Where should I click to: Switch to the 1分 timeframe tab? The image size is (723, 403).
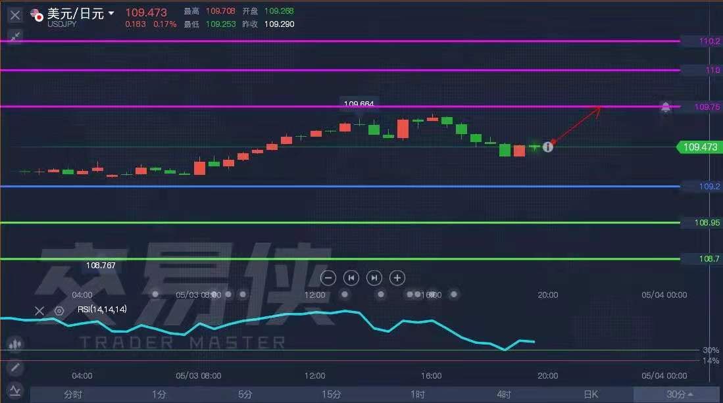pos(159,394)
